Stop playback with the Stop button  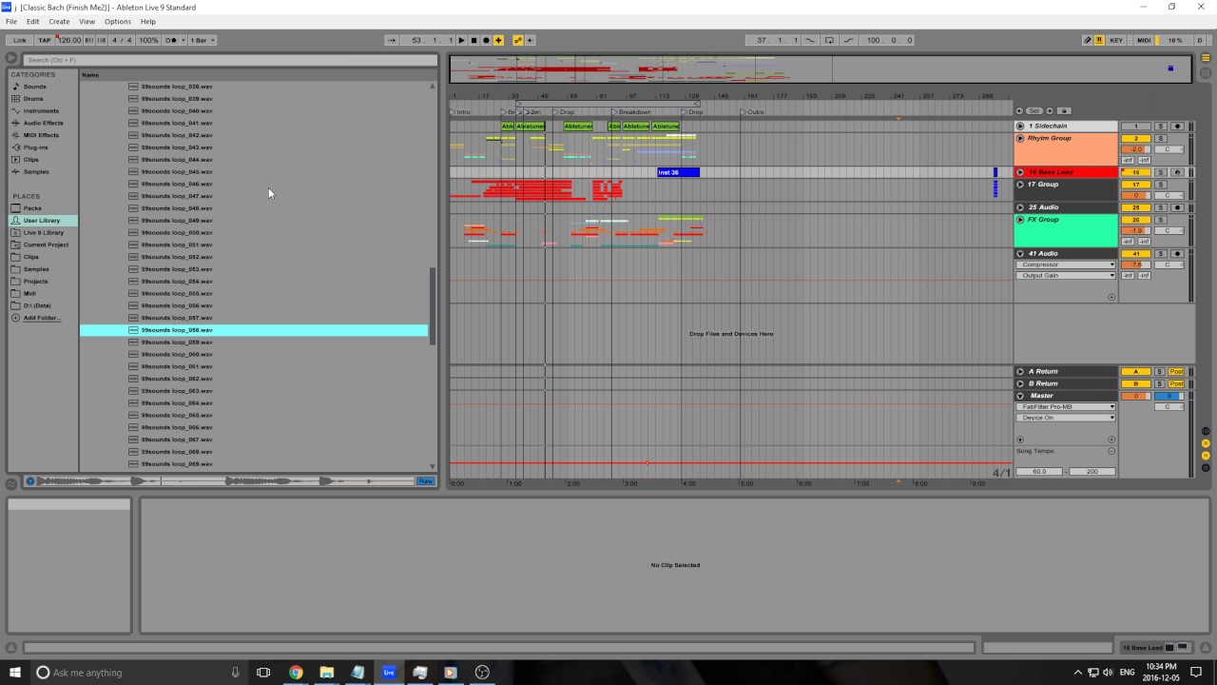473,40
